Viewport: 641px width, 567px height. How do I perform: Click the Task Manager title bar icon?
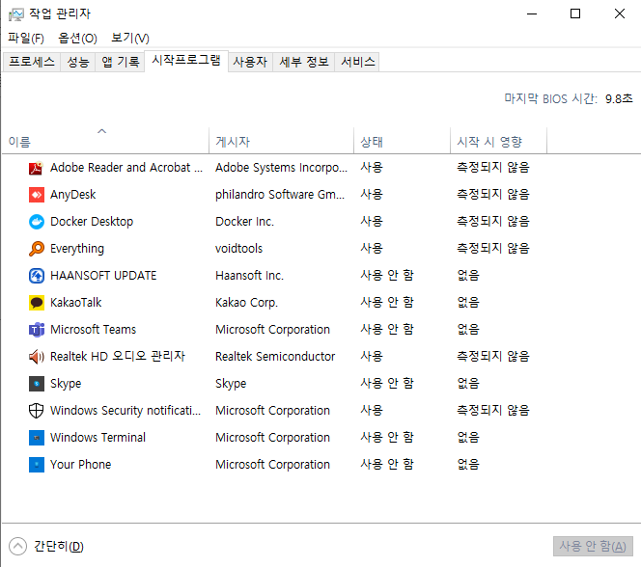point(16,14)
